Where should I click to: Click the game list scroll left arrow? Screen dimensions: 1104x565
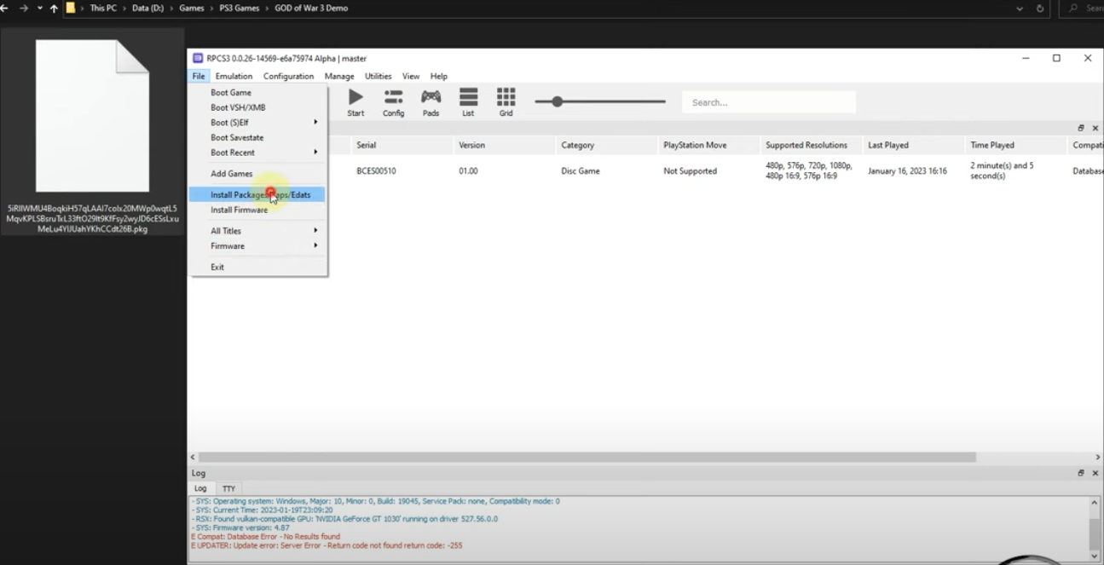193,458
